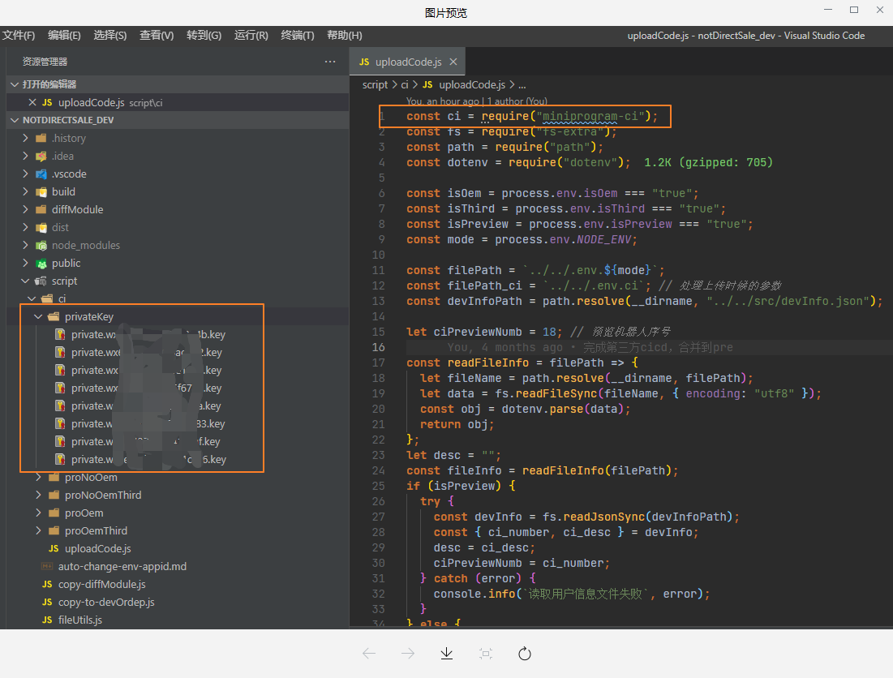The image size is (893, 678).
Task: Go to the previous image
Action: coord(369,654)
